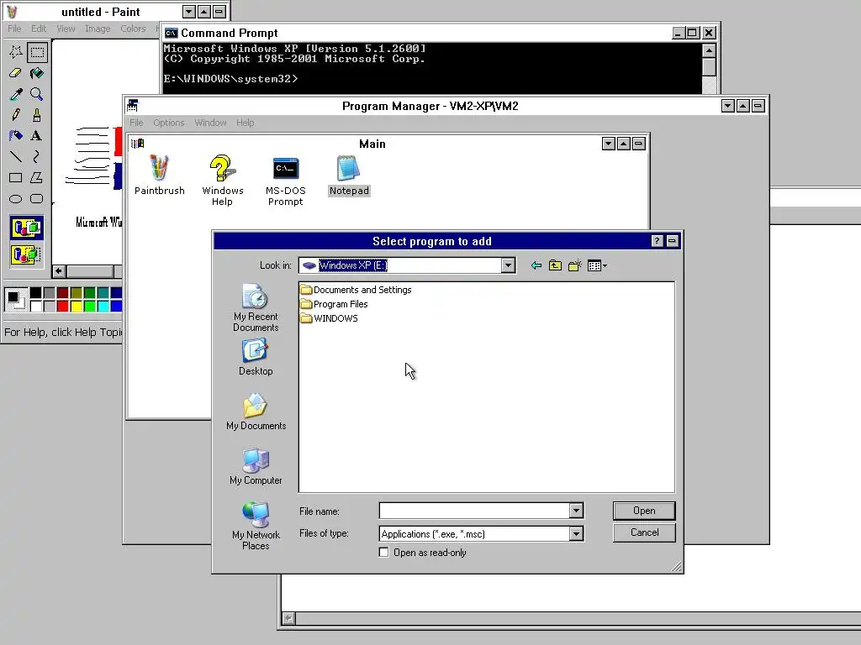Select the WINDOWS folder

(x=330, y=318)
